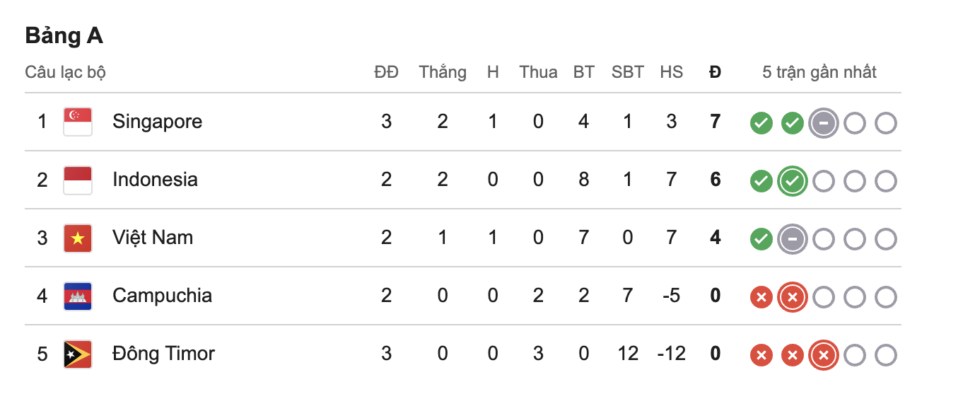Open the Việt Nam team link
The width and height of the screenshot is (963, 411).
click(x=153, y=238)
